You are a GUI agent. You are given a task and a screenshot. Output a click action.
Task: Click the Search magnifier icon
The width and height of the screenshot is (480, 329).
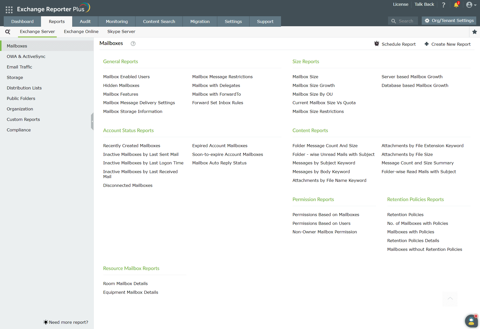pyautogui.click(x=393, y=21)
